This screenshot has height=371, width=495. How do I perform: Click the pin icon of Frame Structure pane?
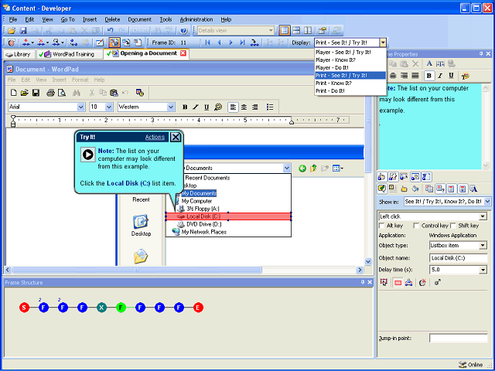[x=363, y=282]
